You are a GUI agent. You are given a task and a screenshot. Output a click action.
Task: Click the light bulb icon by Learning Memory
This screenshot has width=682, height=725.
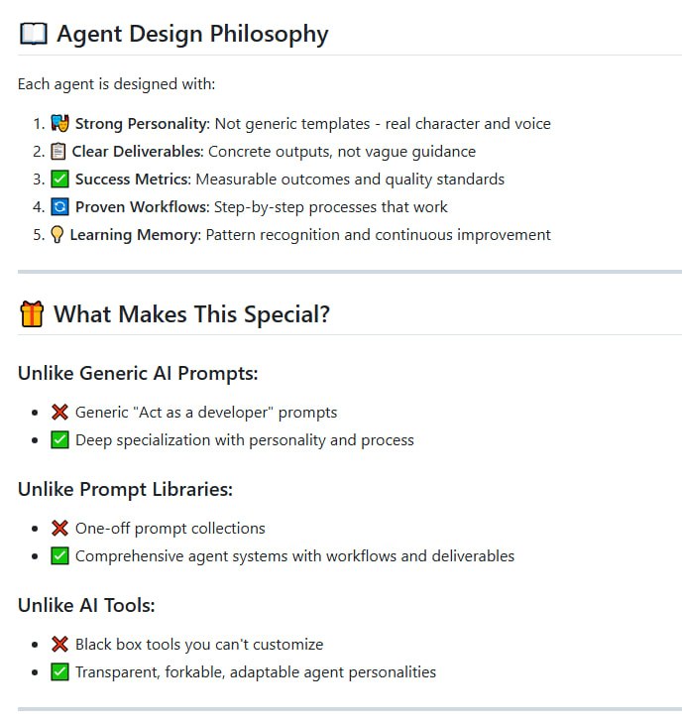57,235
